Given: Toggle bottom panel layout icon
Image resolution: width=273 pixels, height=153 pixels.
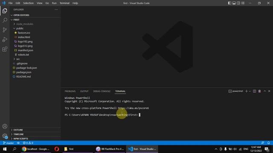Looking at the screenshot, I should pos(234,3).
